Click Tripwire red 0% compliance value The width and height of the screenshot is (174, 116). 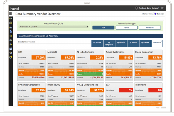coord(155,90)
